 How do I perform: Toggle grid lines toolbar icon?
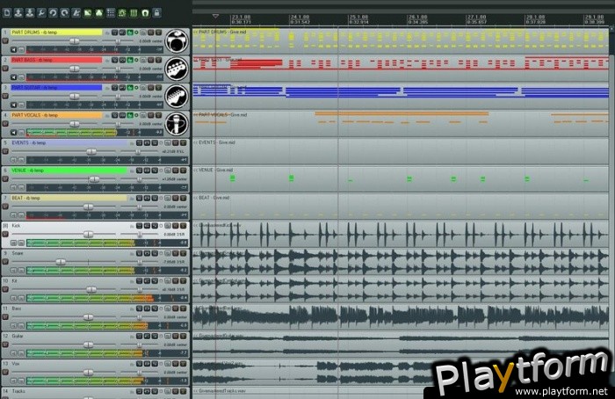coord(134,13)
